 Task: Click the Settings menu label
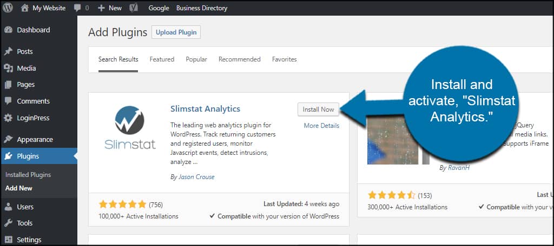click(x=29, y=240)
